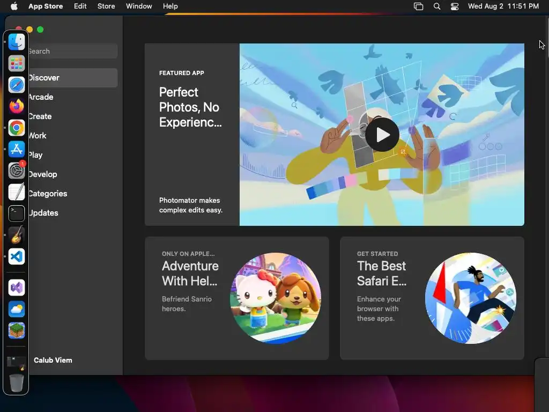Screen dimensions: 549x412
Task: Open GarageBand from the dock
Action: 17,235
